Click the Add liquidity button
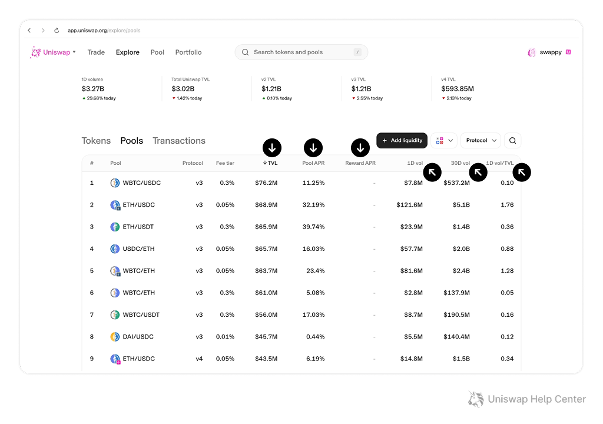 coord(402,140)
